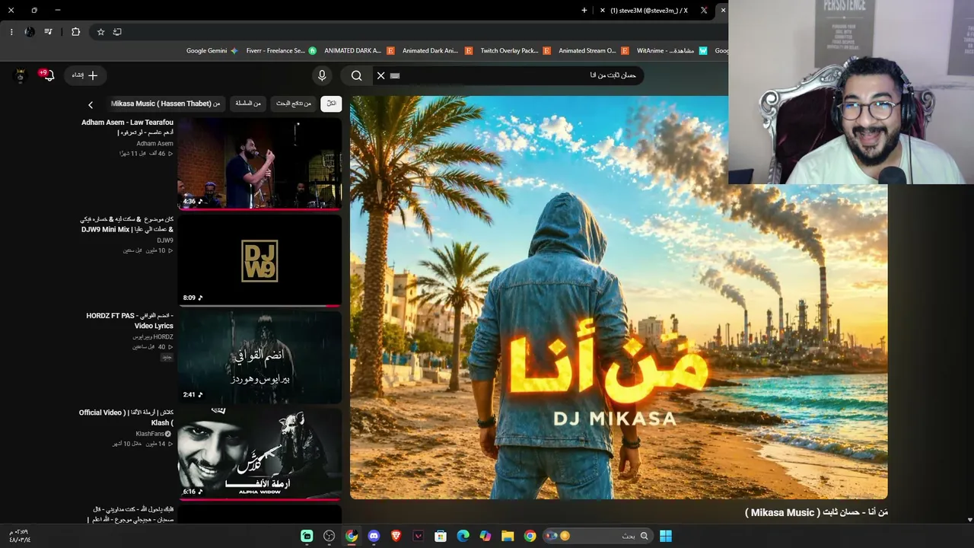Open the Windows Start button
The width and height of the screenshot is (974, 548).
coord(666,536)
